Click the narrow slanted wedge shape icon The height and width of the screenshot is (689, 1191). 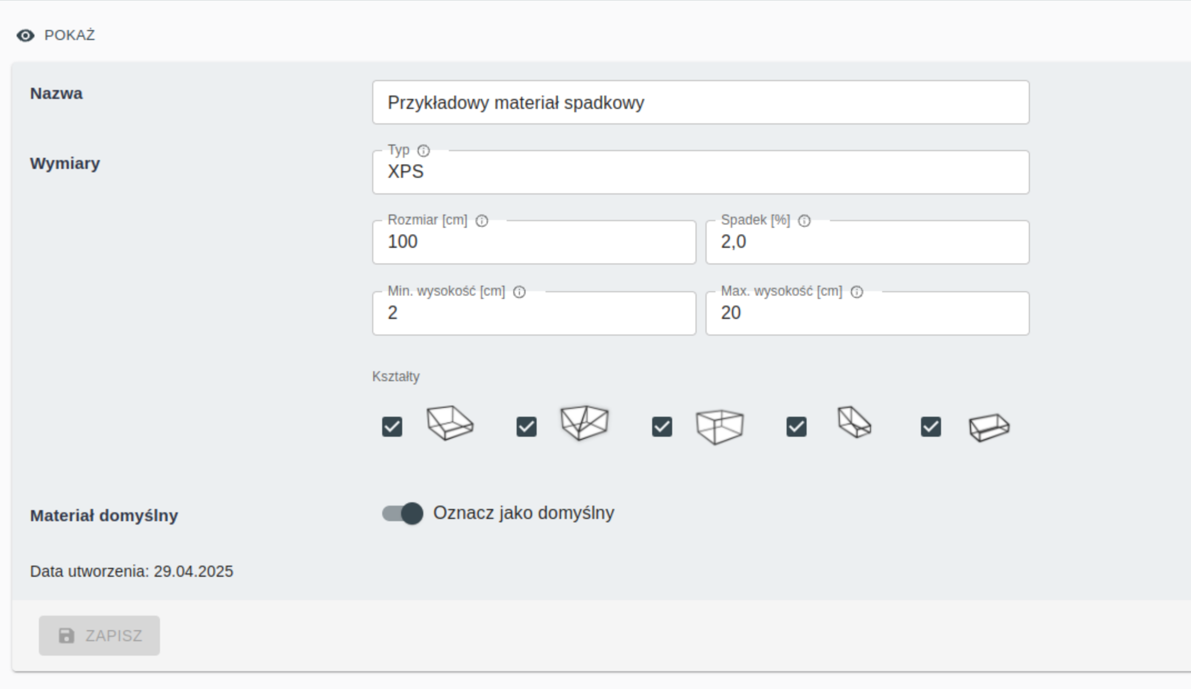click(x=854, y=422)
